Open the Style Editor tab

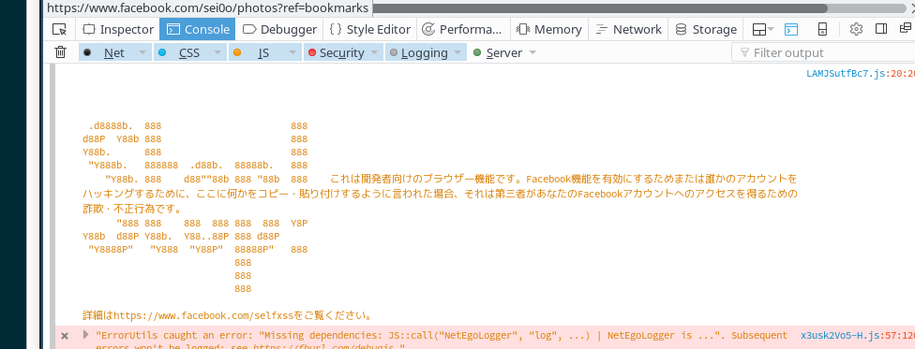370,29
